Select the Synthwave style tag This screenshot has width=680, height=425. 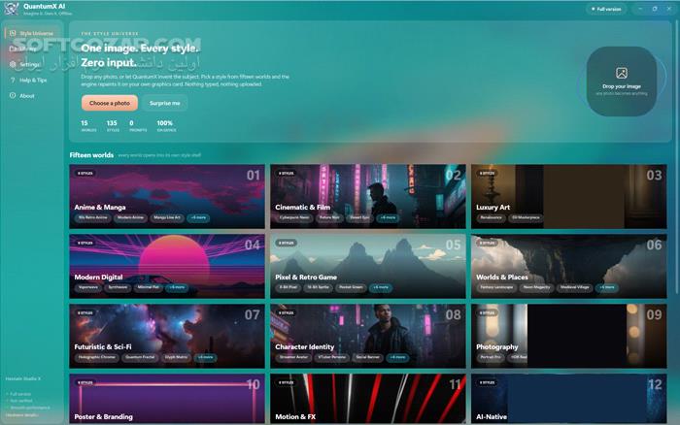coord(118,287)
